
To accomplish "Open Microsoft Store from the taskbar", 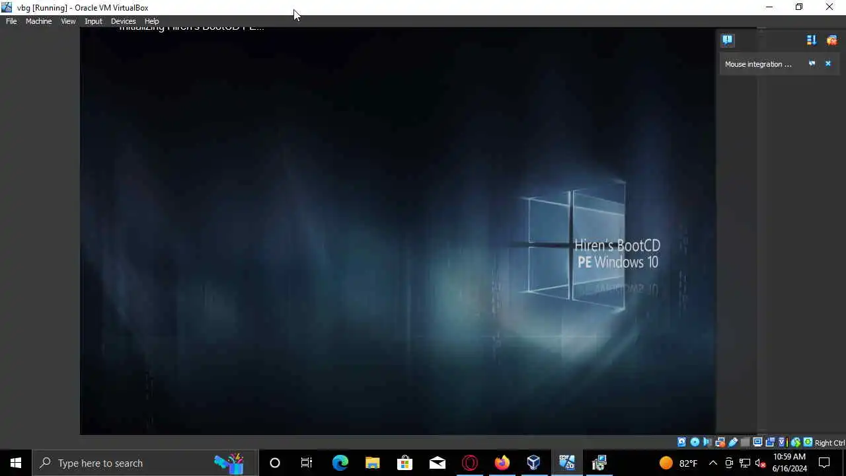I will [404, 463].
